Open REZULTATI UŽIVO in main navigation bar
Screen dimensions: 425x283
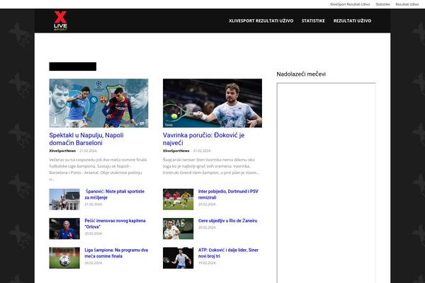[x=352, y=21]
